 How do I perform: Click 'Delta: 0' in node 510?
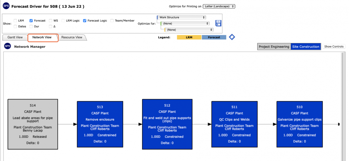(299, 141)
